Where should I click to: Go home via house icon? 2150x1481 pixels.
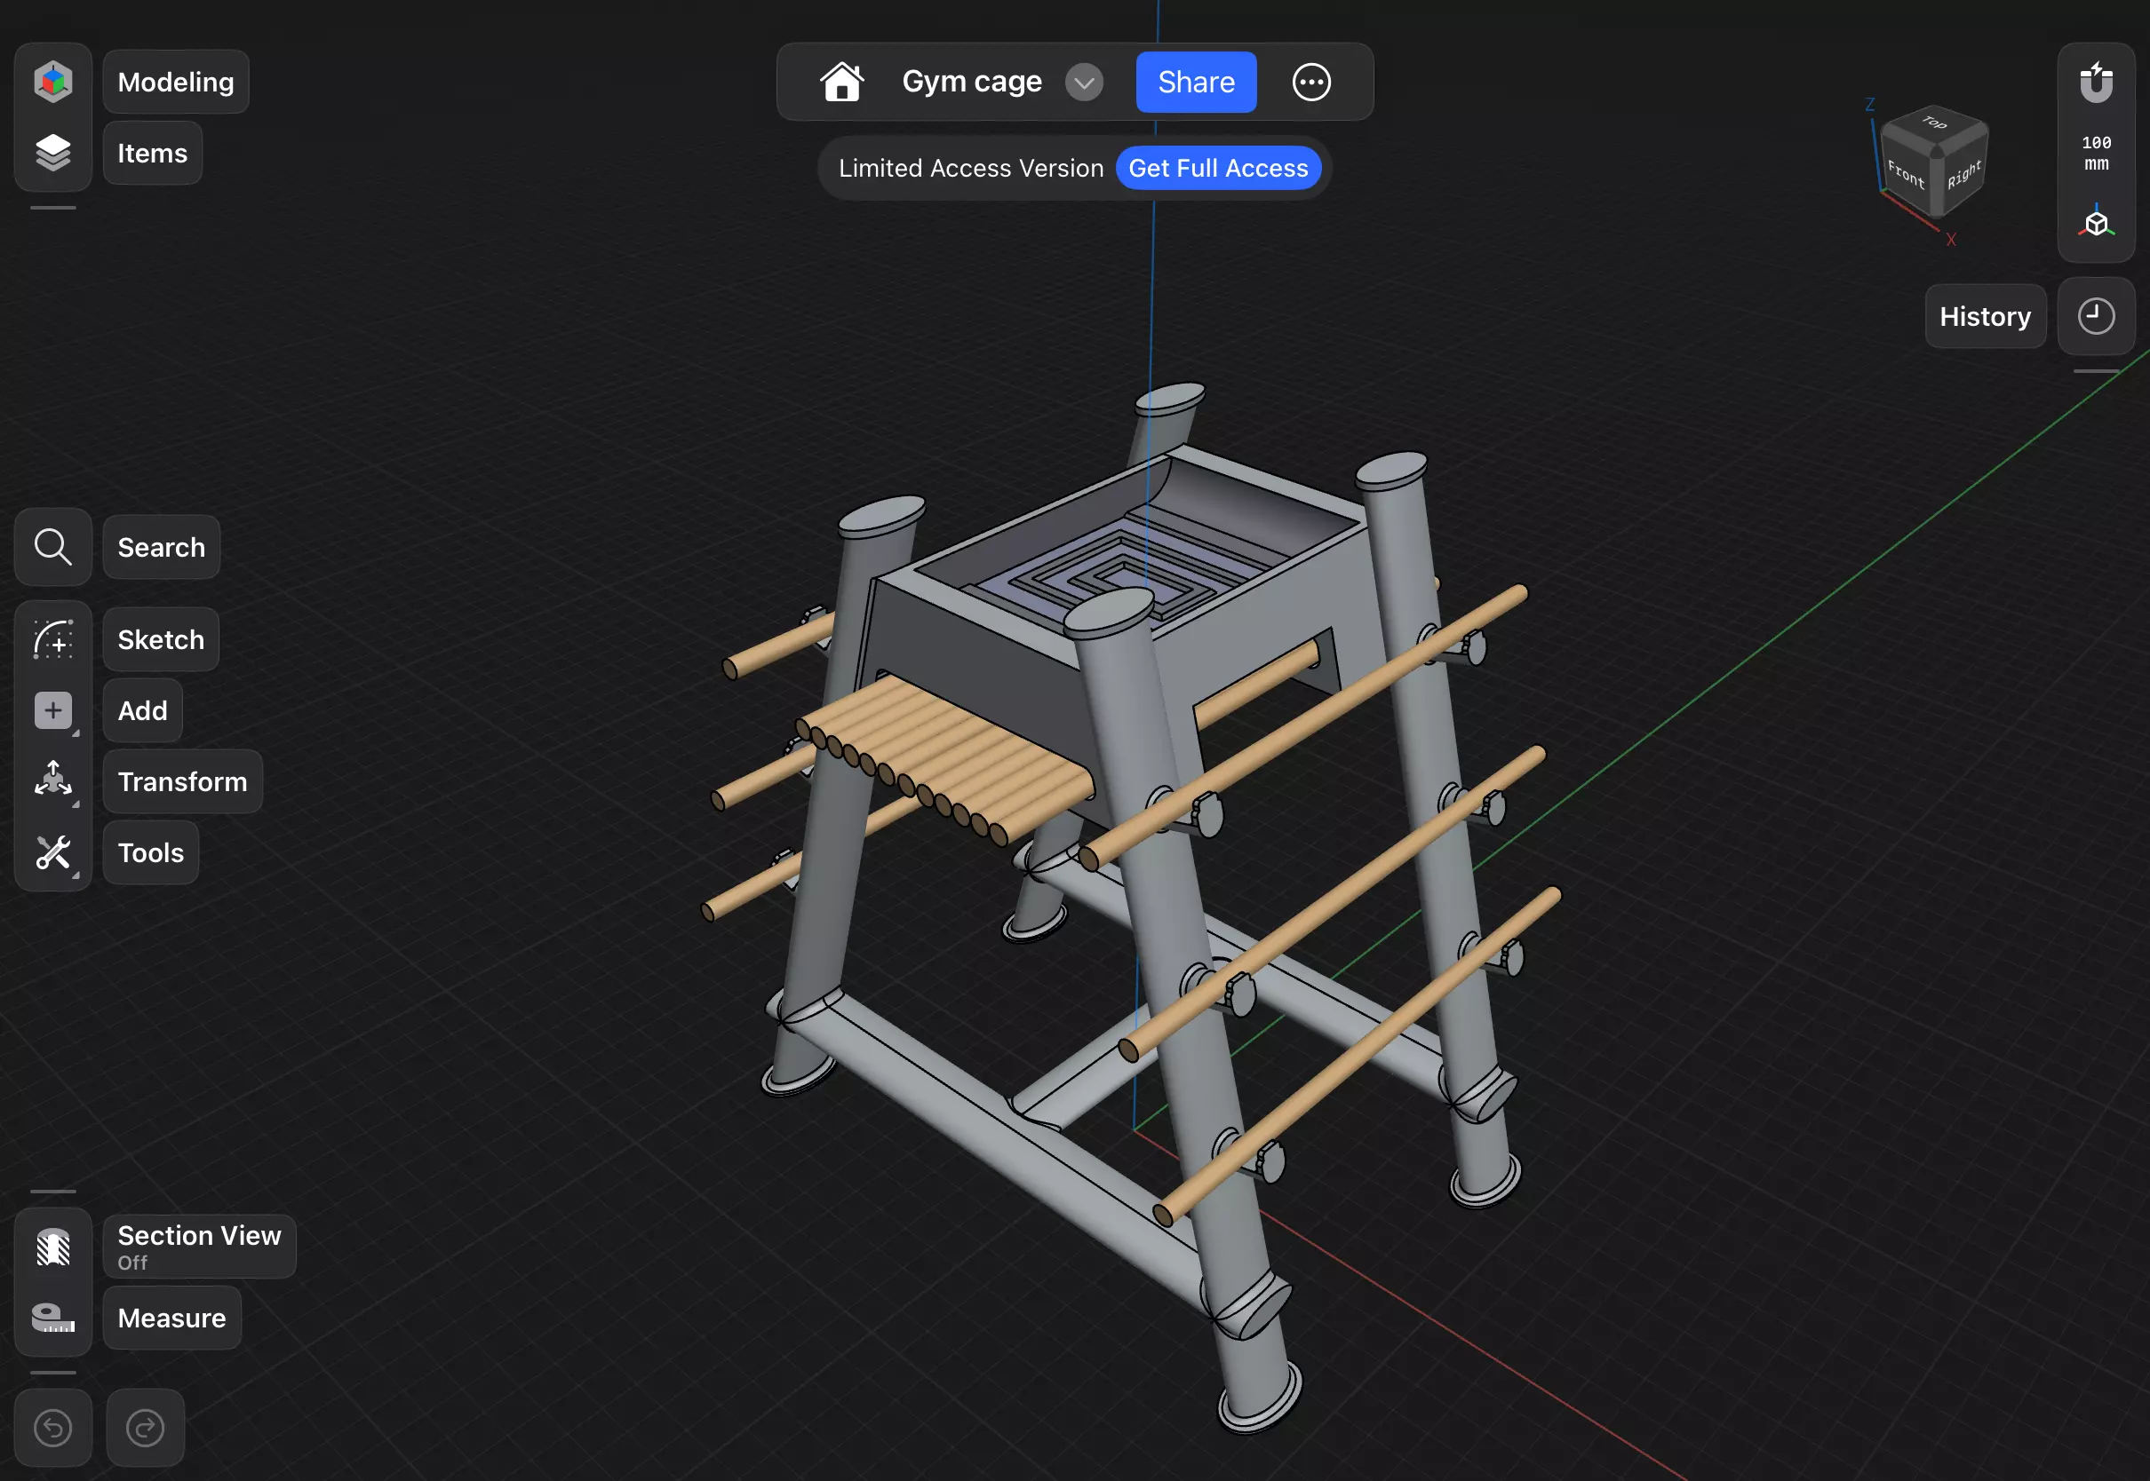pyautogui.click(x=841, y=82)
